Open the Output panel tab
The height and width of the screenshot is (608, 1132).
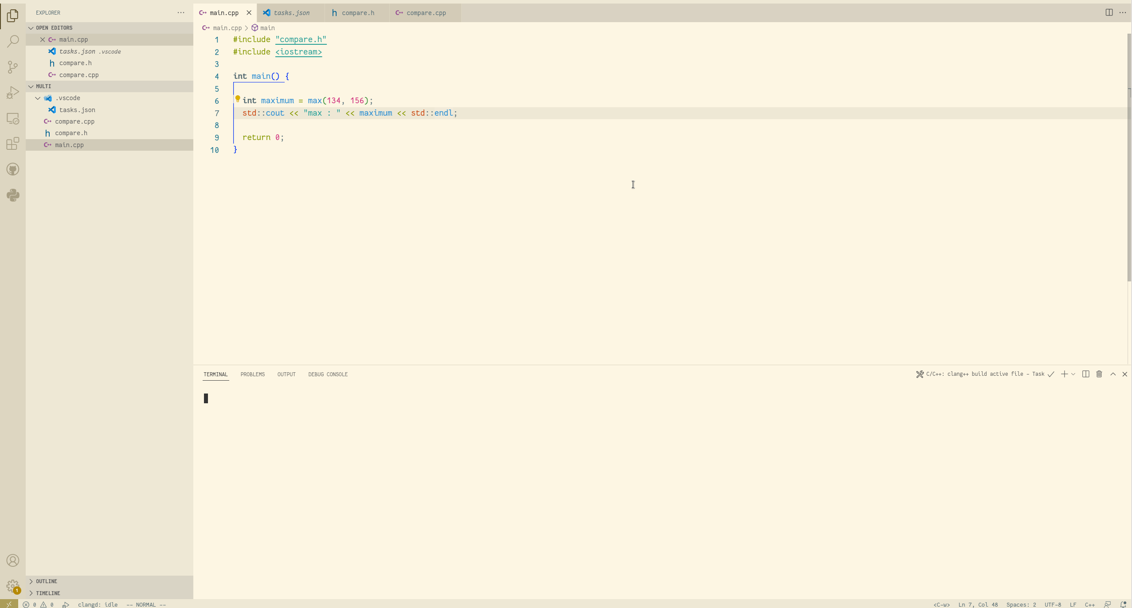[x=286, y=374]
